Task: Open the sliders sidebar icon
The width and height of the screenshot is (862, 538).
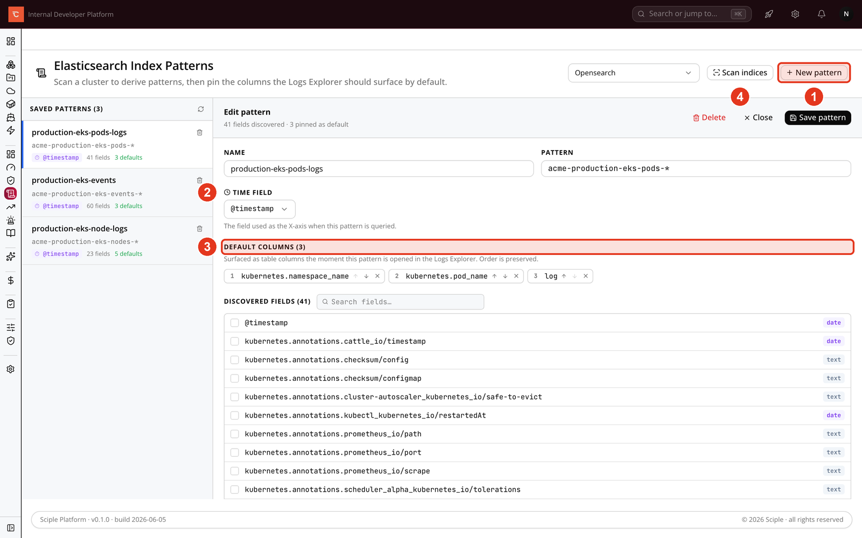Action: click(11, 328)
